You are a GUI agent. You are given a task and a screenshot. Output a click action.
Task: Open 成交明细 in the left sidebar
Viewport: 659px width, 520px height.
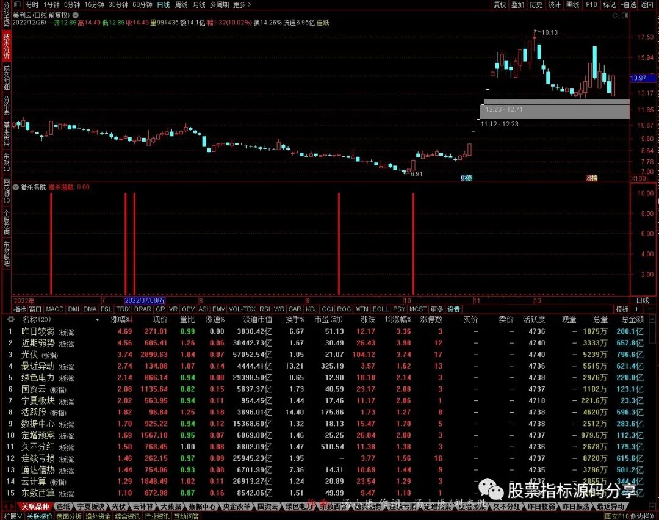[6, 78]
